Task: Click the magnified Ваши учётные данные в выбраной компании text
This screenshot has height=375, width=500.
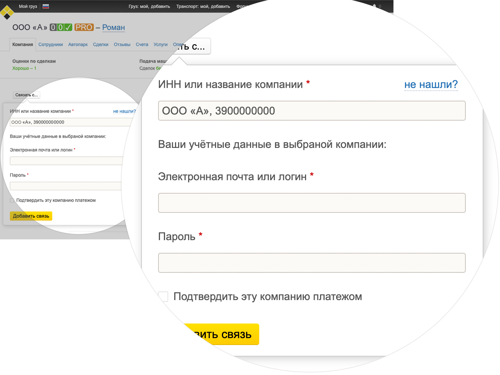Action: (x=272, y=144)
